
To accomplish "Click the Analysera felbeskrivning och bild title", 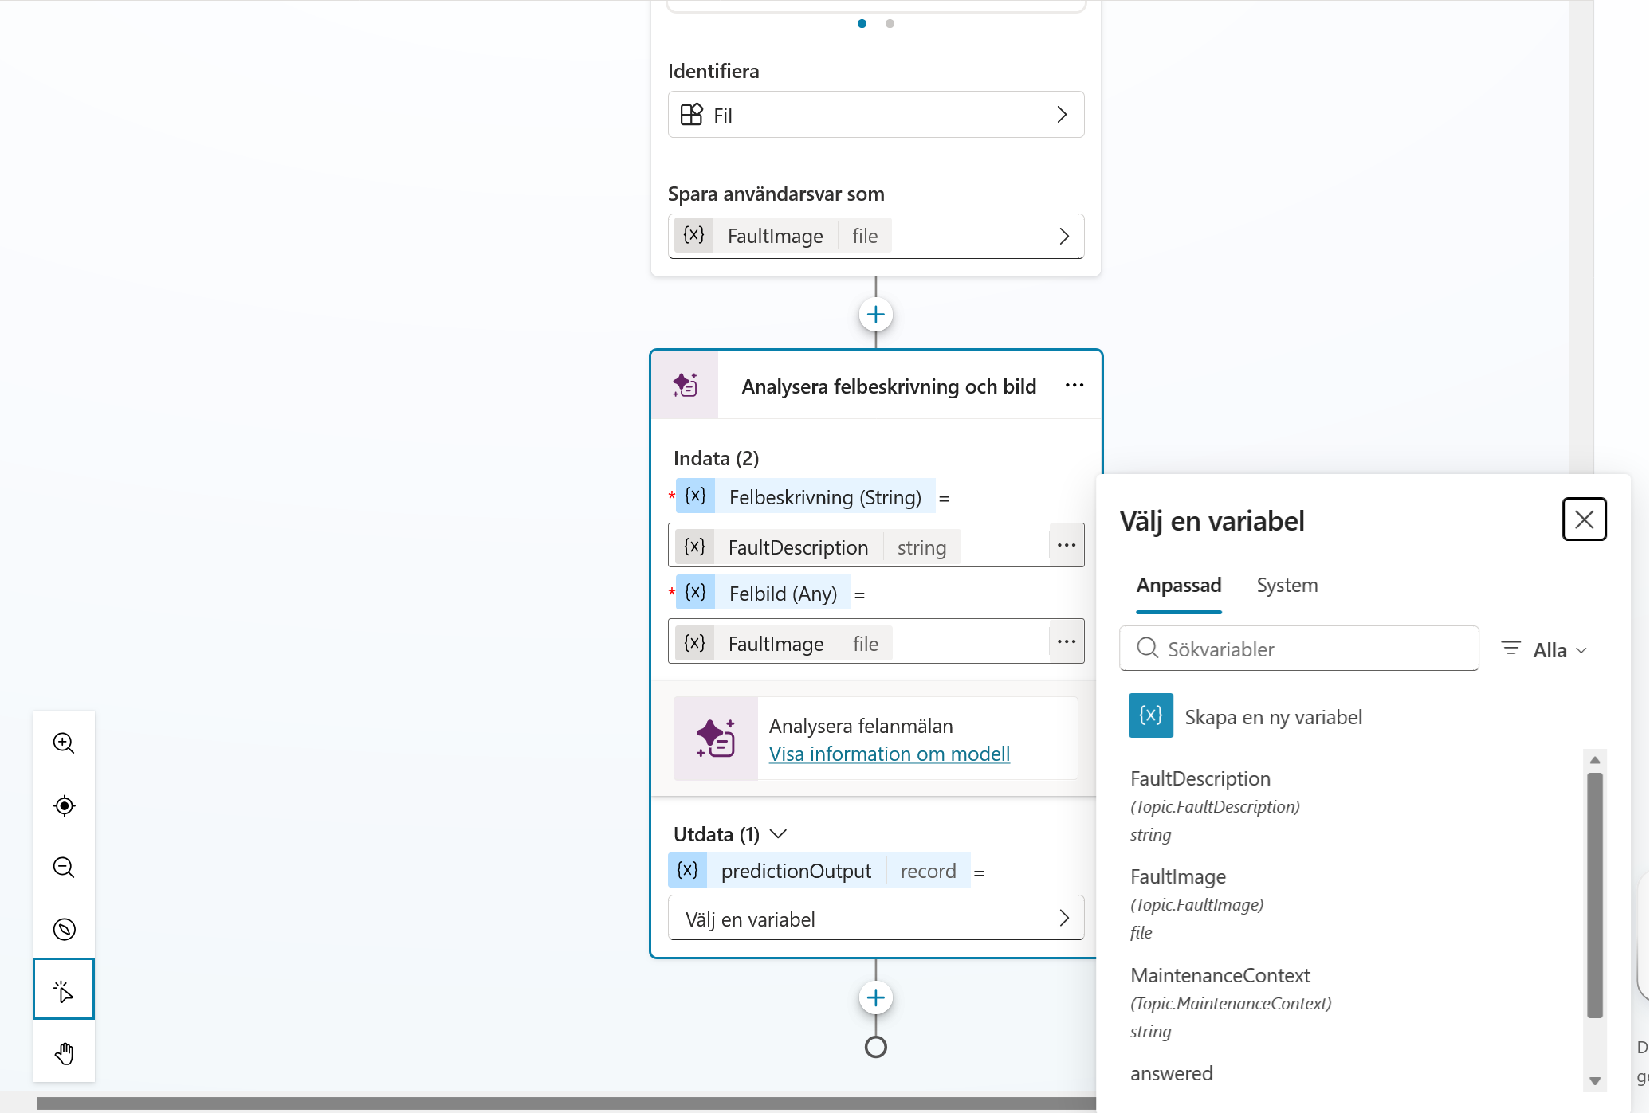I will pyautogui.click(x=889, y=386).
